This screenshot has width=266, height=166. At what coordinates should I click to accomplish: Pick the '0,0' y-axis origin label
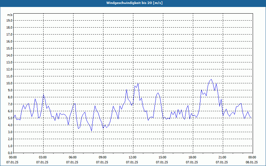10,153
